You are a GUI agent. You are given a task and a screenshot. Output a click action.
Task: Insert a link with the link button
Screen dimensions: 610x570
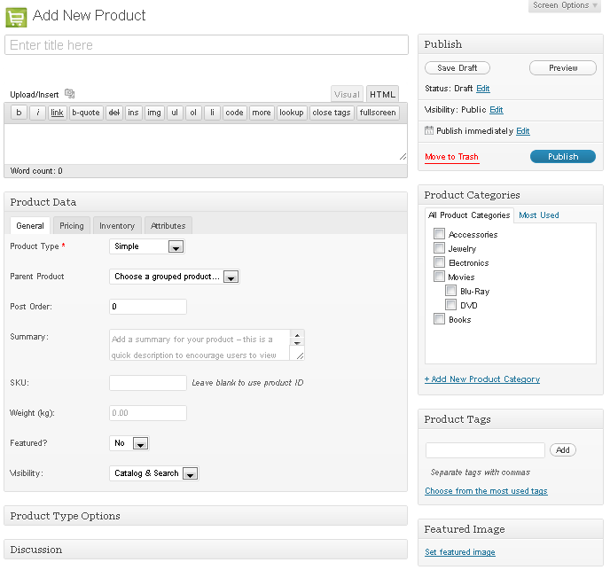(x=57, y=113)
